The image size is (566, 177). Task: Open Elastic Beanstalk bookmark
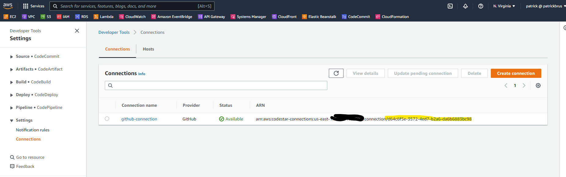point(319,17)
